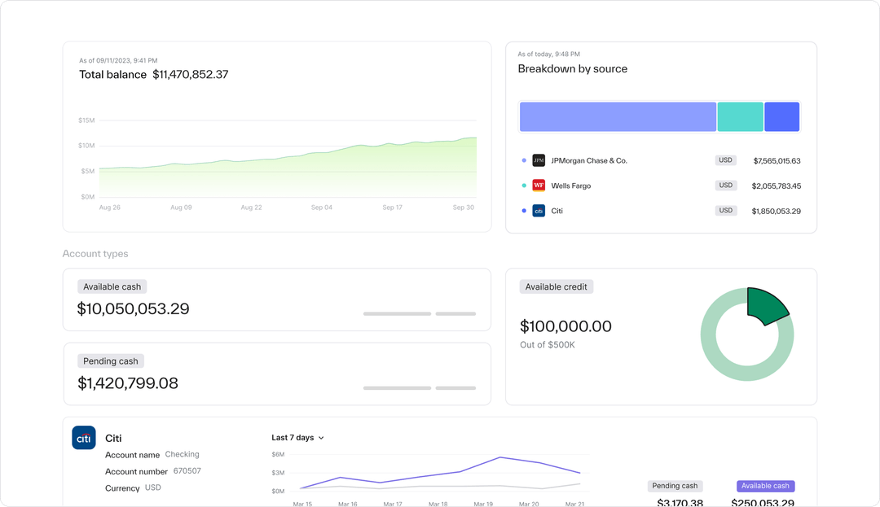
Task: Click the blue legend dot beside JPMorgan Chase
Action: click(x=523, y=160)
